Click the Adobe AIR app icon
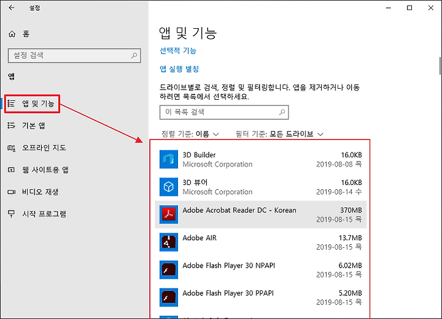Image resolution: width=442 pixels, height=319 pixels. 169,242
